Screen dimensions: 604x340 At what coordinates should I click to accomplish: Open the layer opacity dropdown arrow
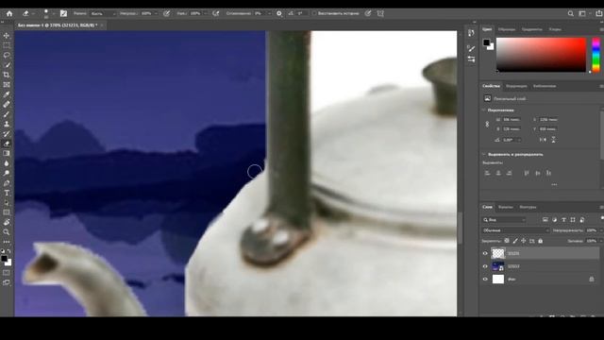pos(601,230)
